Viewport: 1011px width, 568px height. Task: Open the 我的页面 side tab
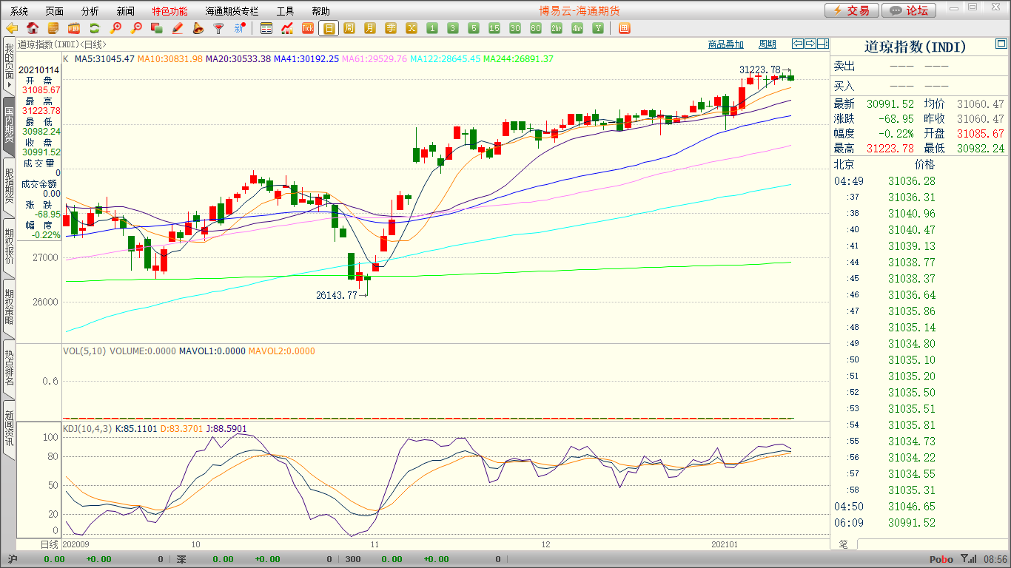click(x=9, y=66)
